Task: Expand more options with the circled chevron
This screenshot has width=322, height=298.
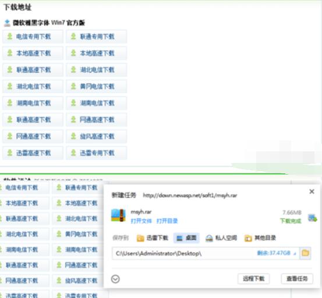Action: tap(115, 279)
